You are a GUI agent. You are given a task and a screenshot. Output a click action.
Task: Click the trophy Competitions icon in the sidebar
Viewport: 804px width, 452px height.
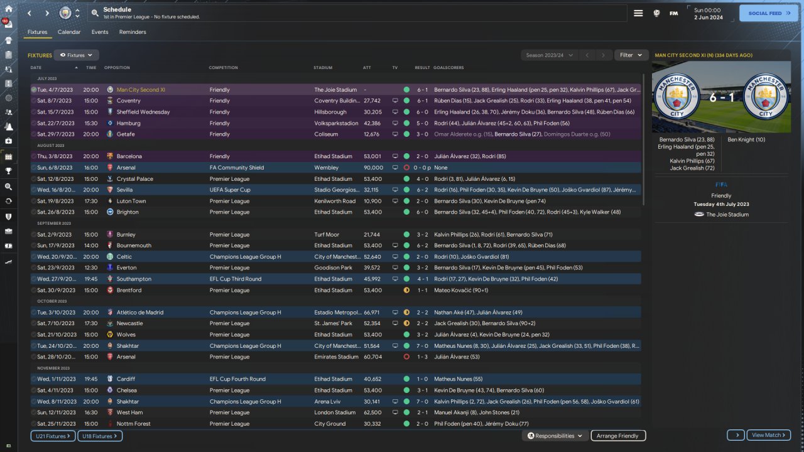point(9,170)
